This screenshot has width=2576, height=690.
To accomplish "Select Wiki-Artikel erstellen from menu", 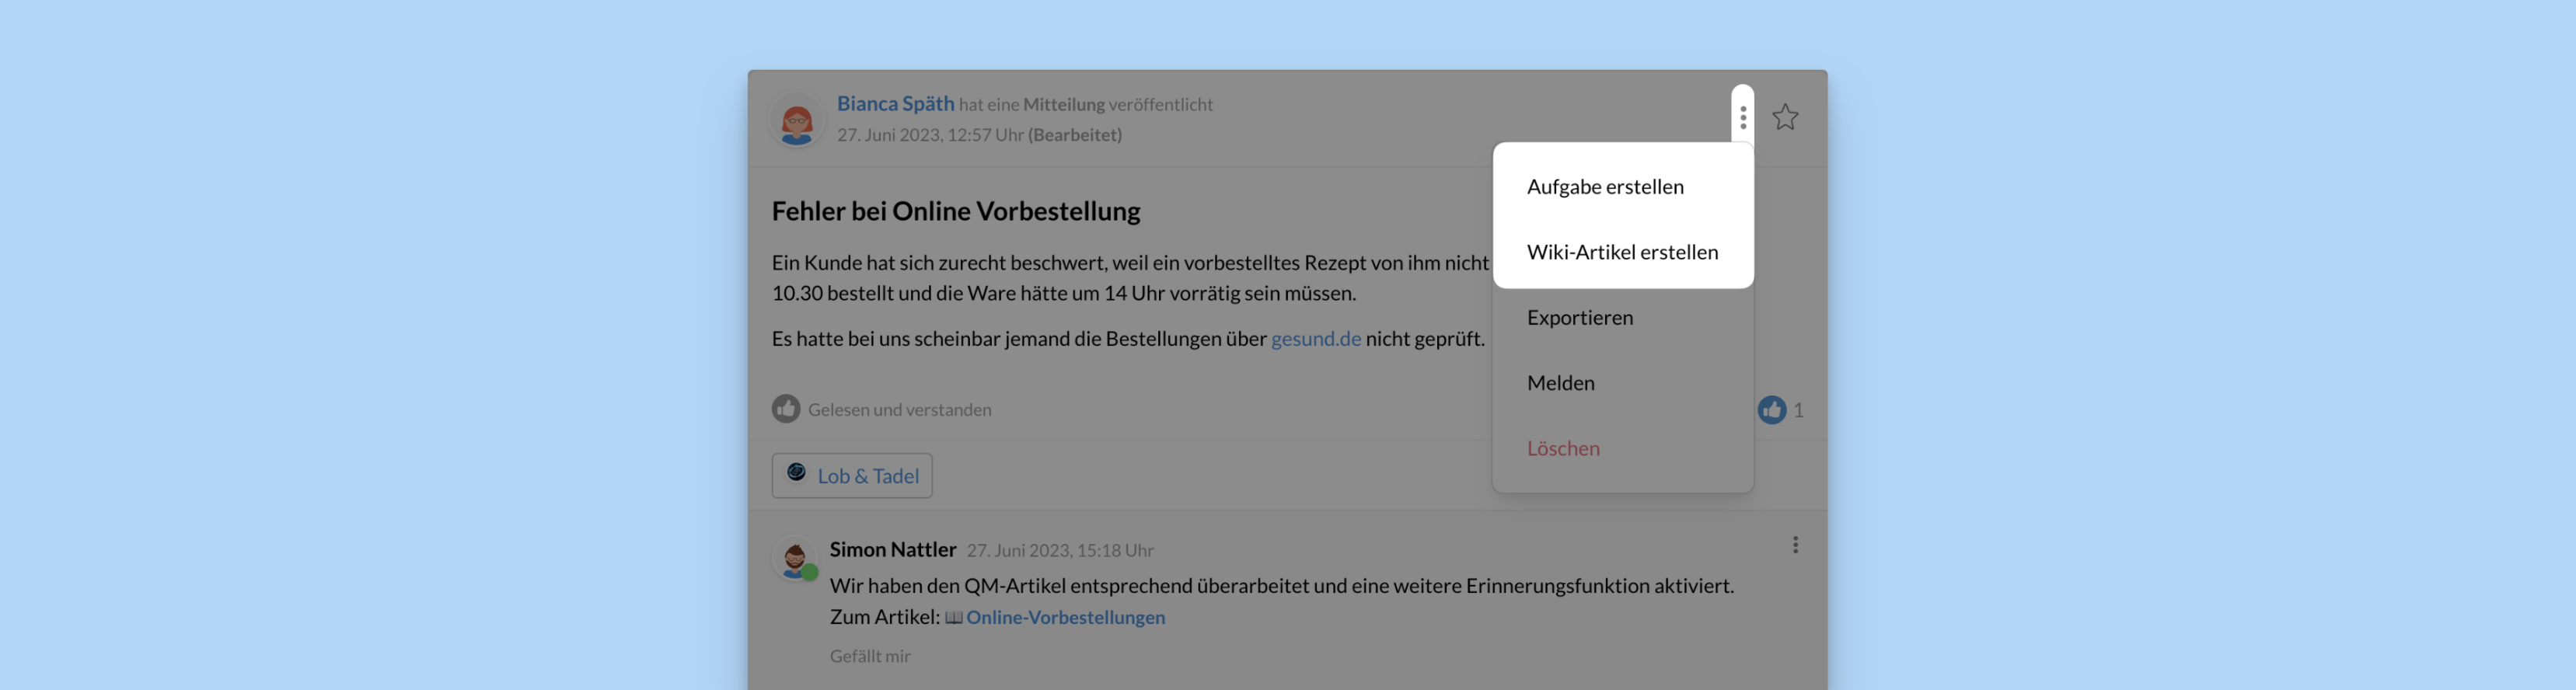I will point(1622,252).
